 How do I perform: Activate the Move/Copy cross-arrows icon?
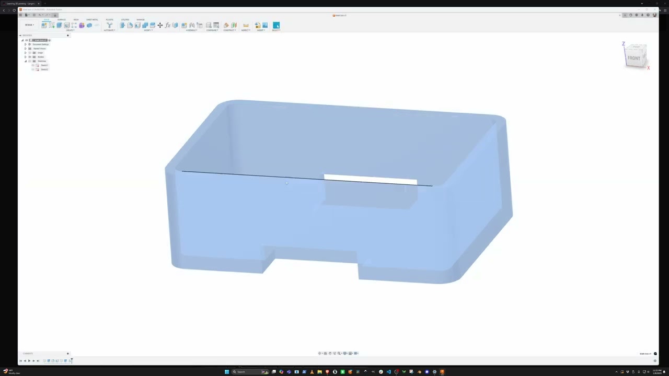160,25
